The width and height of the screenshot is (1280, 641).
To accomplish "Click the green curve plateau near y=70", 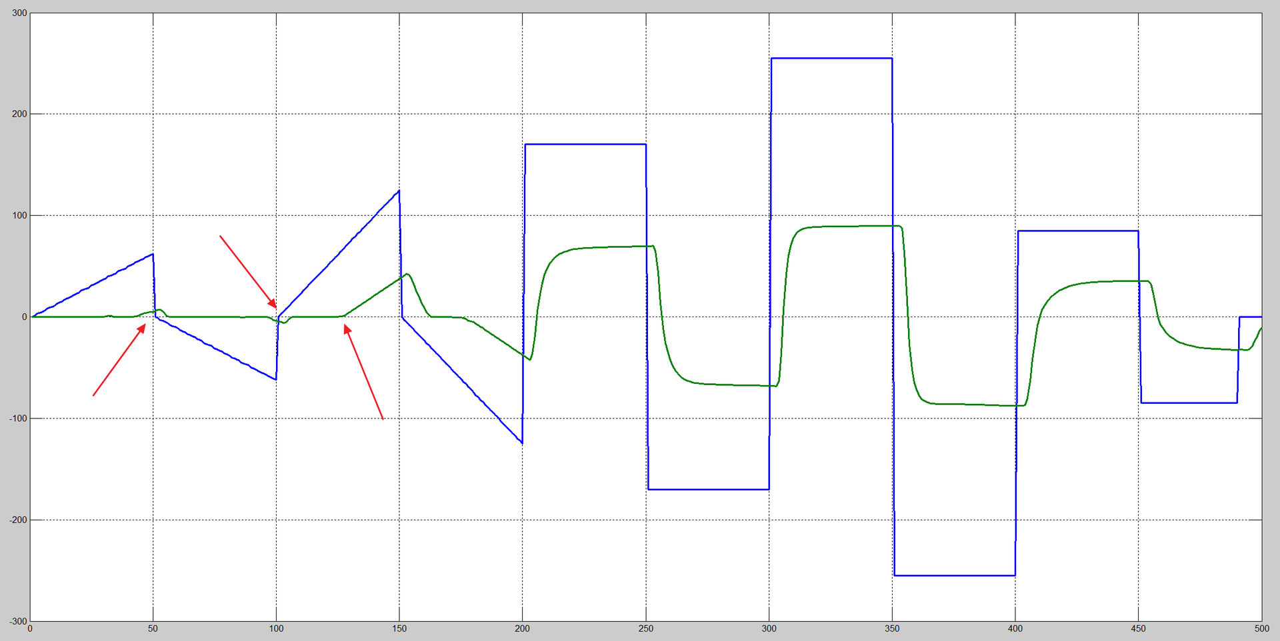I will pyautogui.click(x=607, y=245).
